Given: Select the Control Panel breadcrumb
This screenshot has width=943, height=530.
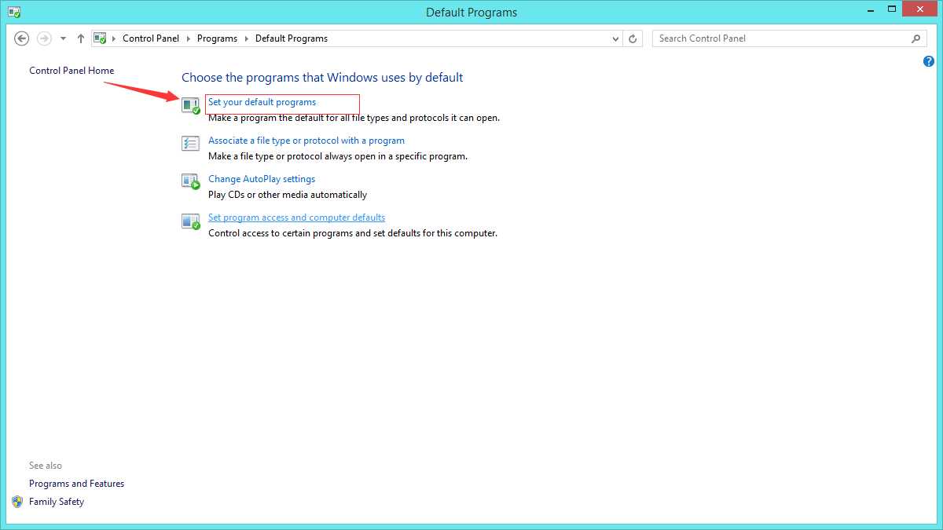Looking at the screenshot, I should point(151,38).
